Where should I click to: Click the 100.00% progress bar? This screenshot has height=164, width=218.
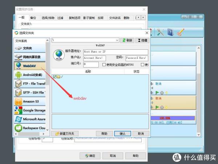coord(173,118)
